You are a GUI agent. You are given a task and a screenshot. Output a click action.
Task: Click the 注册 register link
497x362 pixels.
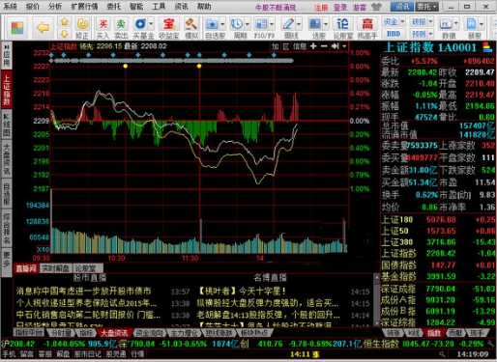point(321,7)
